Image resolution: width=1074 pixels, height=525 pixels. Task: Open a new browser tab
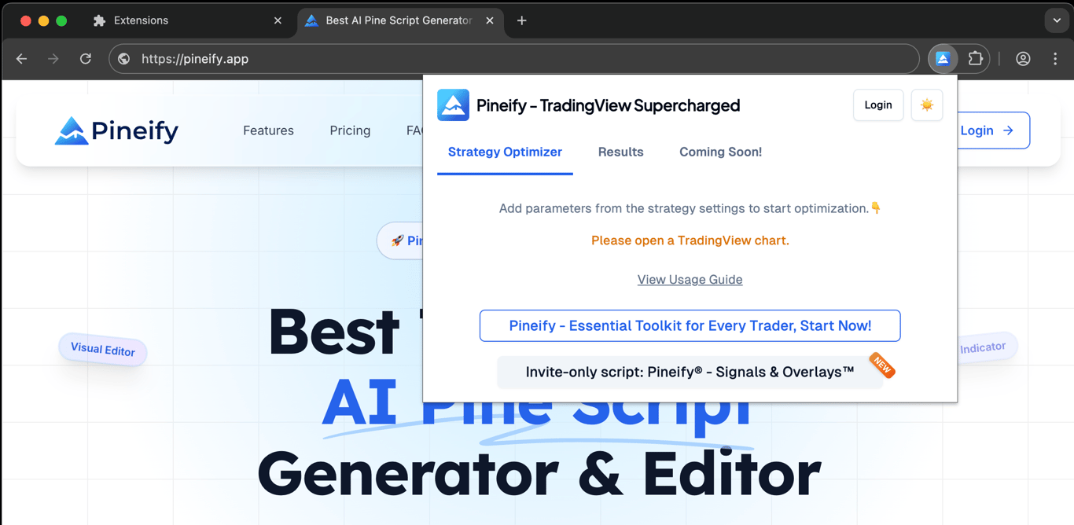point(521,20)
